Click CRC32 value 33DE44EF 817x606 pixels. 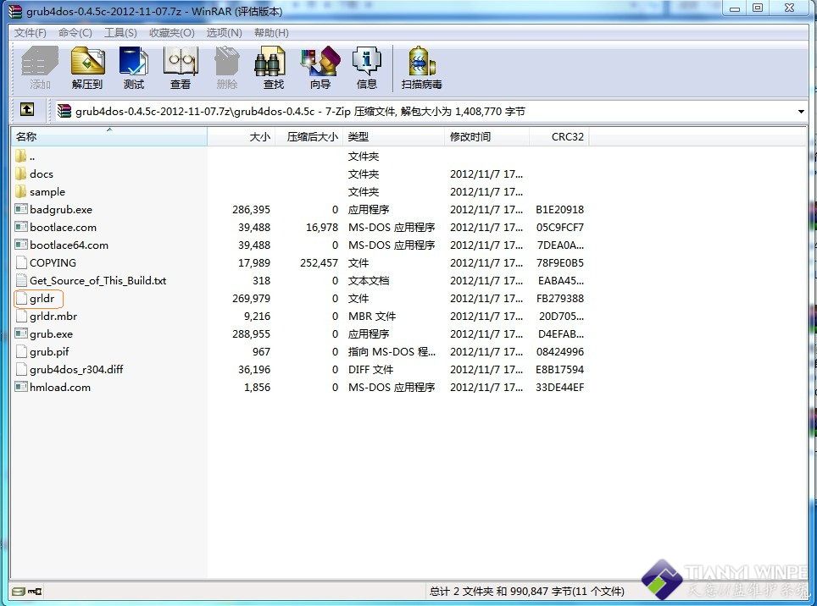tap(560, 387)
